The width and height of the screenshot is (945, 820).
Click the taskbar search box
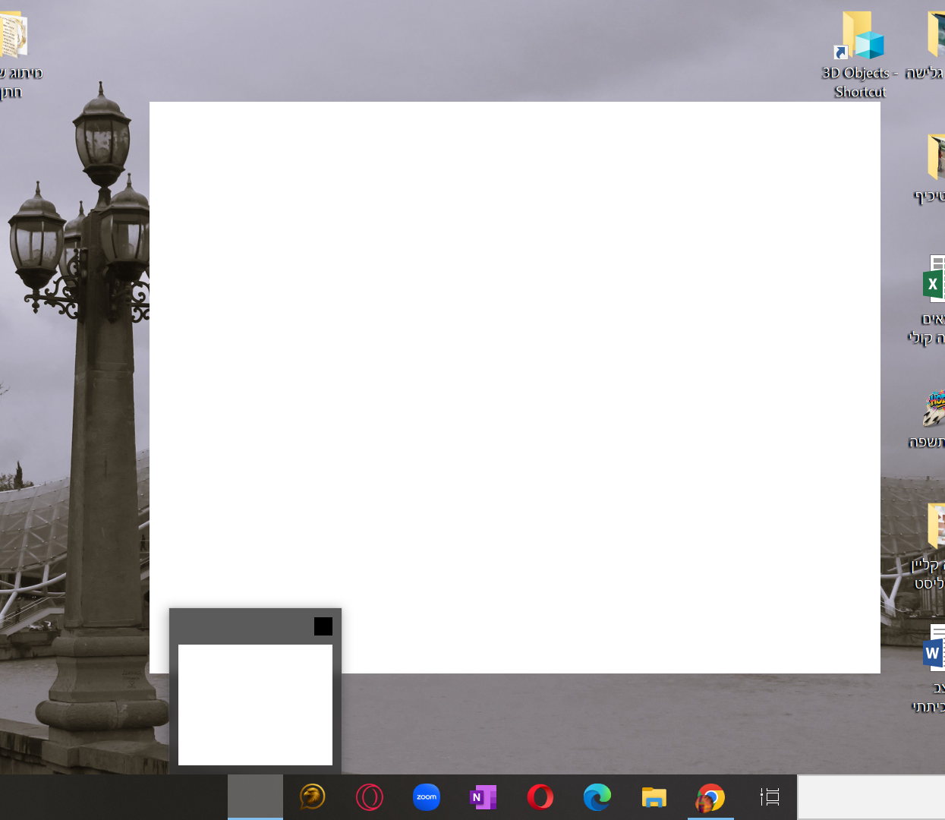pos(871,797)
